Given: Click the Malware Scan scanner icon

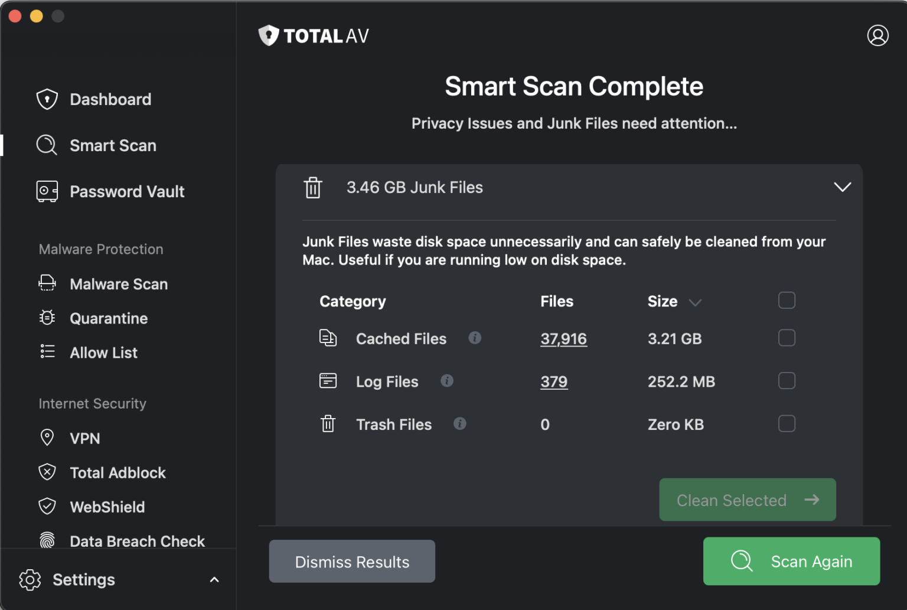Looking at the screenshot, I should [x=47, y=283].
